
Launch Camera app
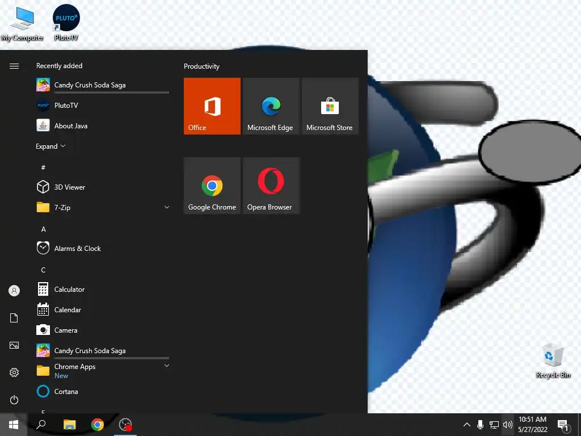coord(103,330)
